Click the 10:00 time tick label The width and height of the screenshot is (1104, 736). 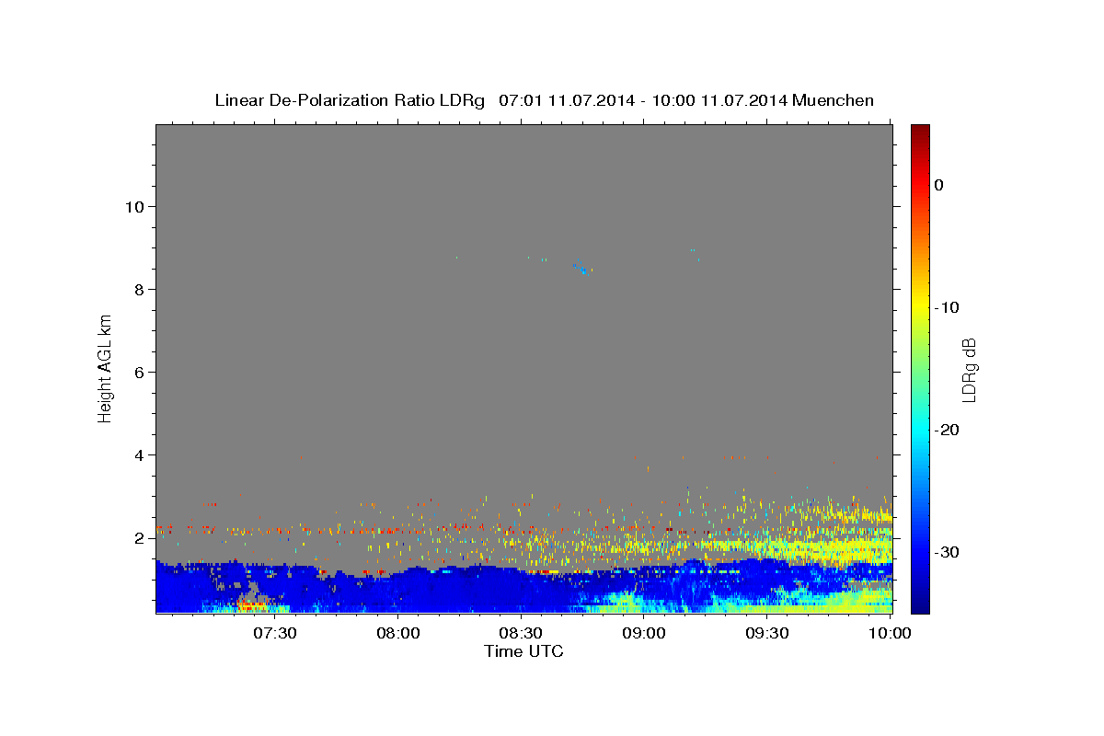[x=890, y=633]
